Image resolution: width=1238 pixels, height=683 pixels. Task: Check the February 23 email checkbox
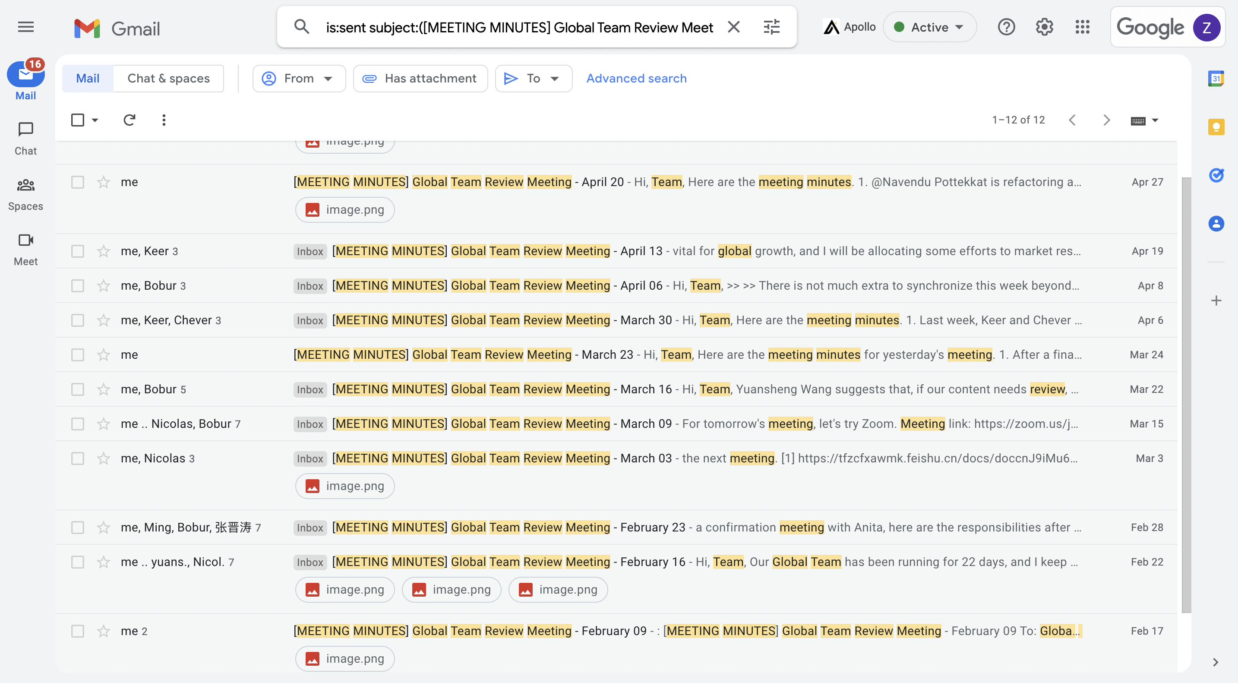pyautogui.click(x=77, y=527)
